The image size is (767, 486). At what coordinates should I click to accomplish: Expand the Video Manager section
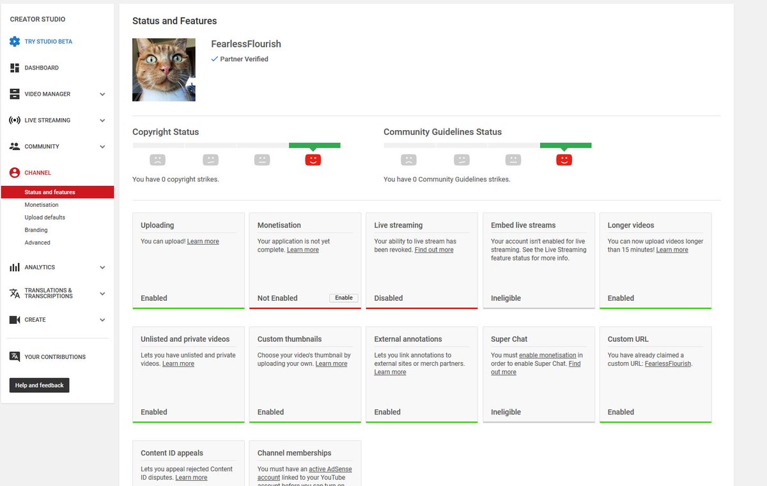pos(102,95)
